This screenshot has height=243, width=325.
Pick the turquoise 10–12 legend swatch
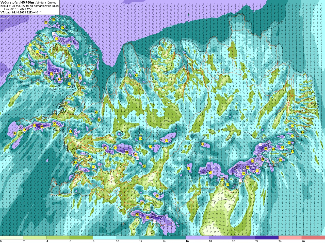tap(128, 238)
